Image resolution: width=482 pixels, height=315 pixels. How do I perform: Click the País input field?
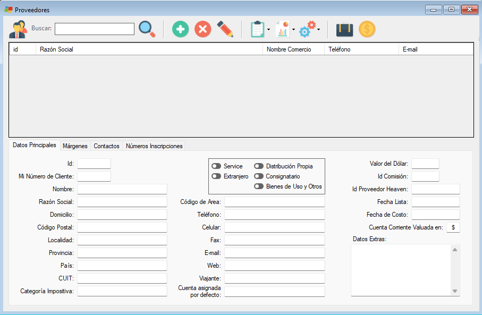tap(122, 266)
